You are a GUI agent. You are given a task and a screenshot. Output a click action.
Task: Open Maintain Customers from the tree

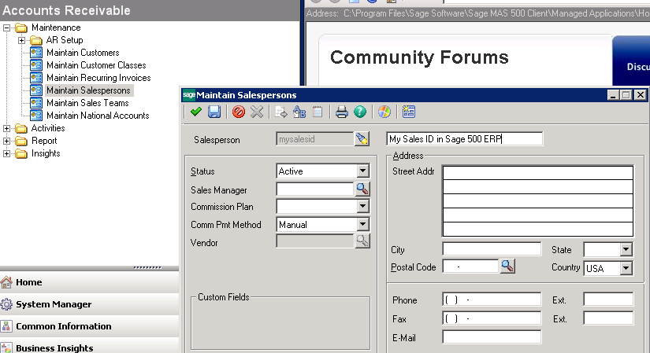pos(83,53)
